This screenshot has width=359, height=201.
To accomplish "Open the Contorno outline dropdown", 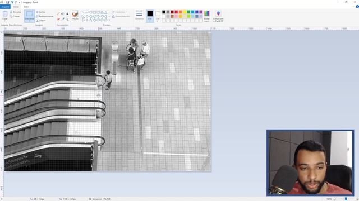I will (119, 12).
